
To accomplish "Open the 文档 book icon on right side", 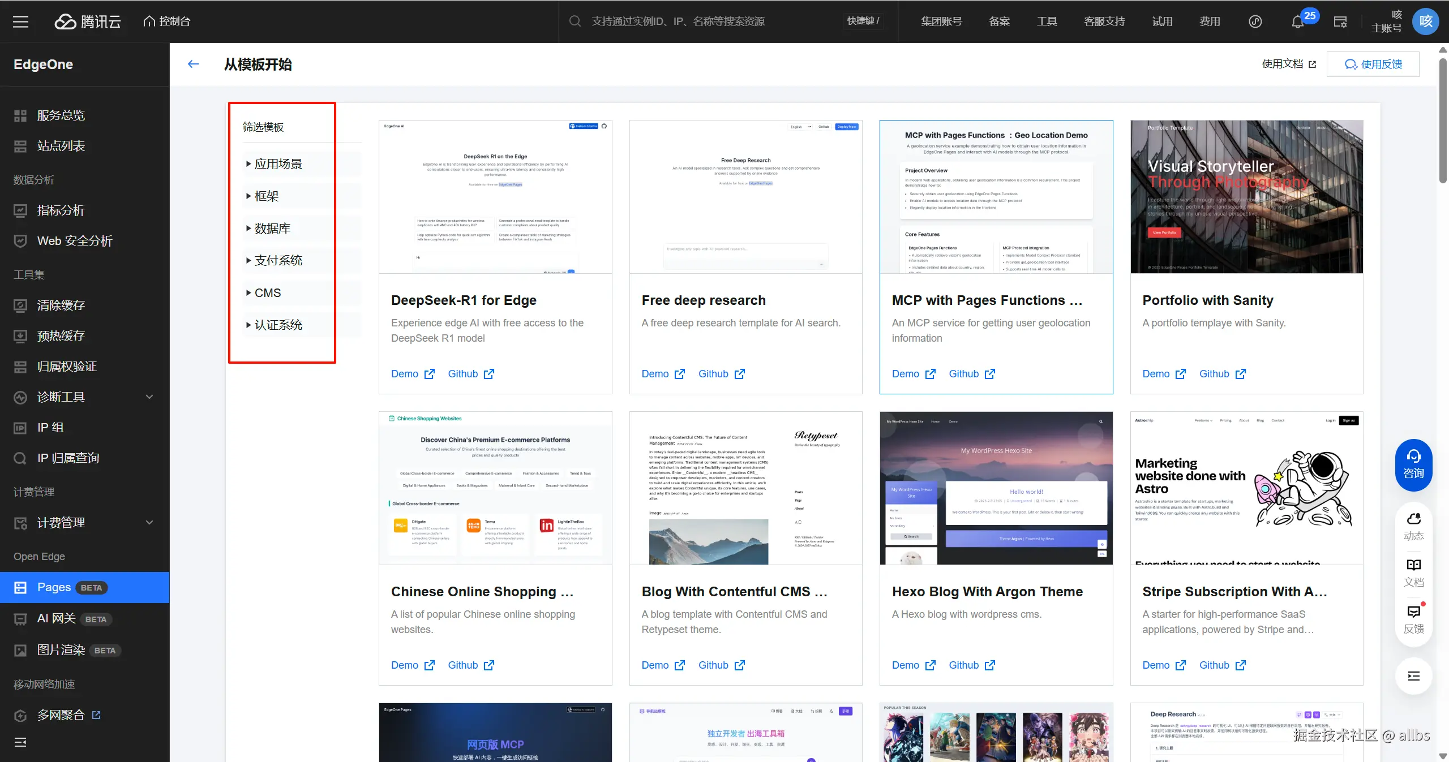I will 1413,572.
